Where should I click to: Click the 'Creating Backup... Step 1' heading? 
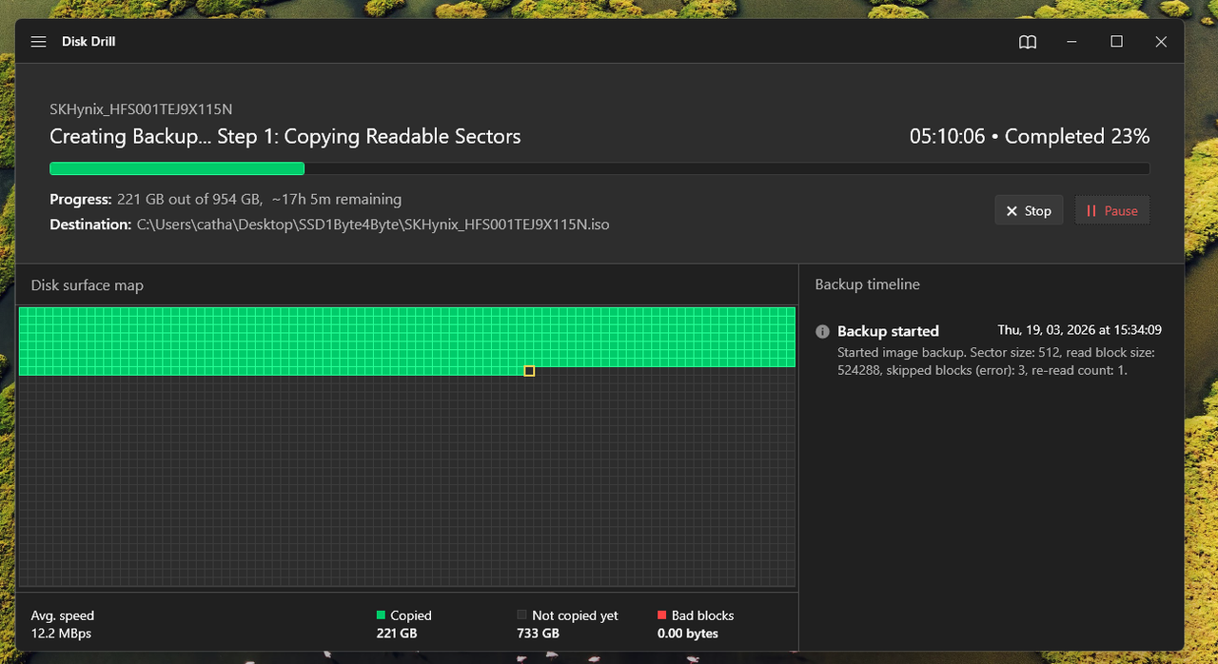point(285,137)
